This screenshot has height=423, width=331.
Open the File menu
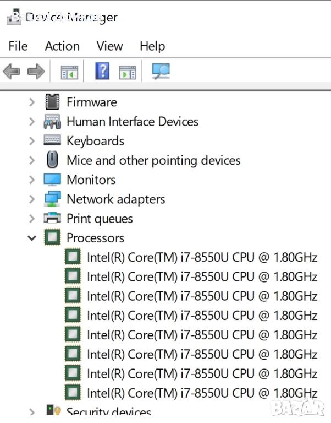[18, 46]
